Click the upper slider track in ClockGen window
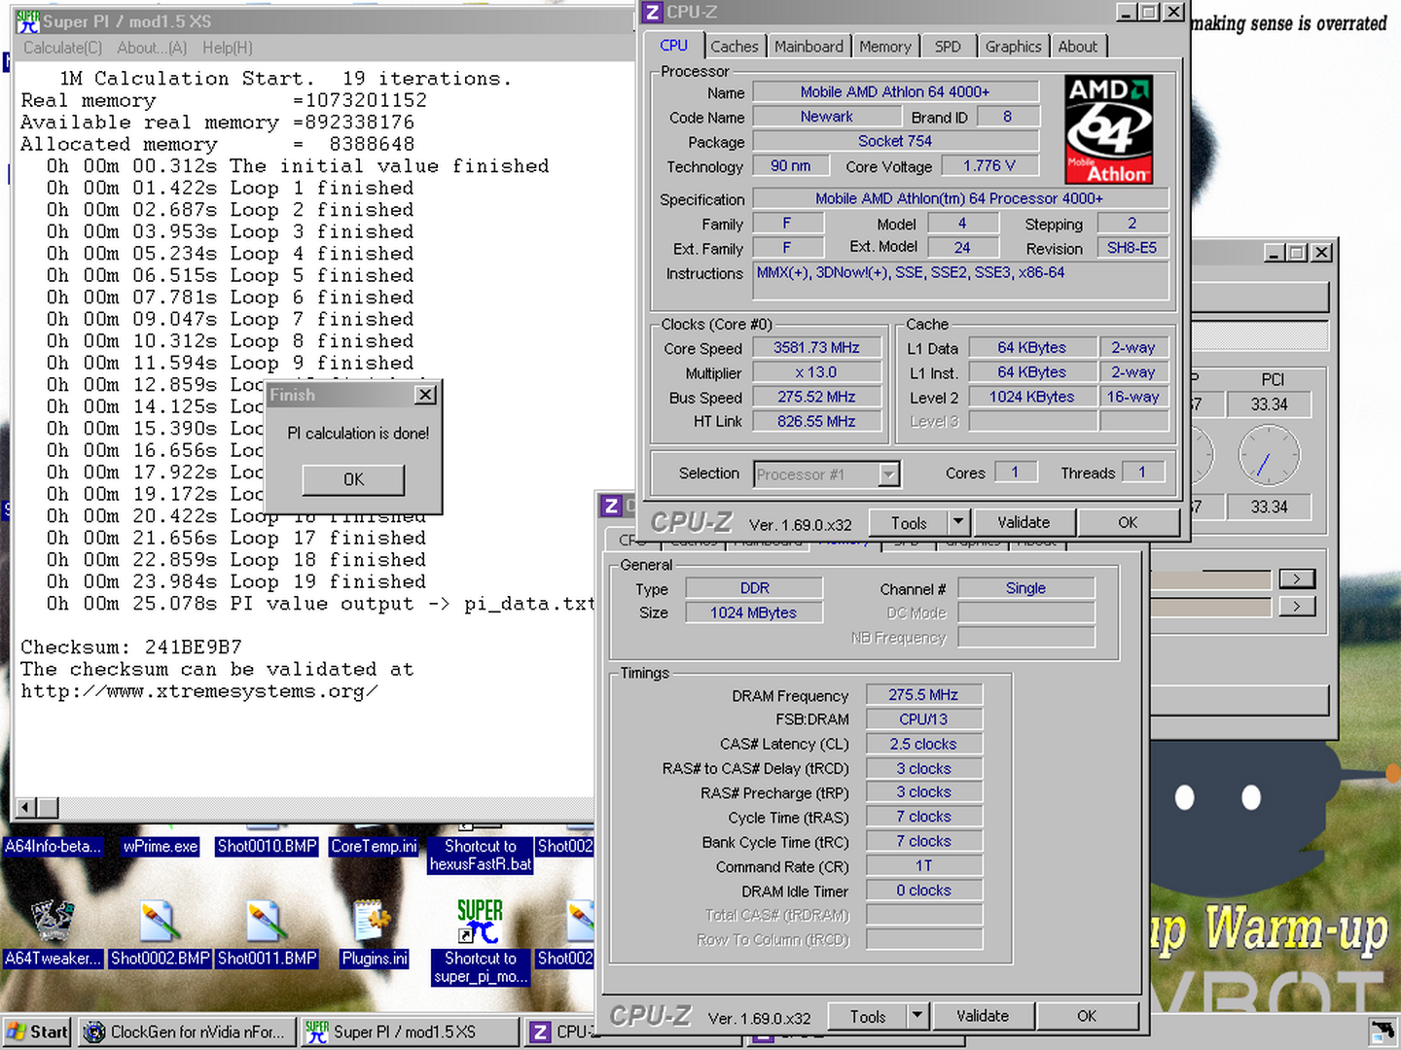 (1210, 579)
